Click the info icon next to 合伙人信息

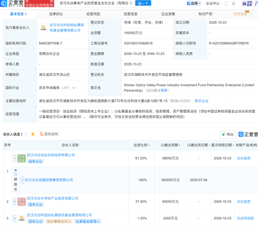[26, 134]
